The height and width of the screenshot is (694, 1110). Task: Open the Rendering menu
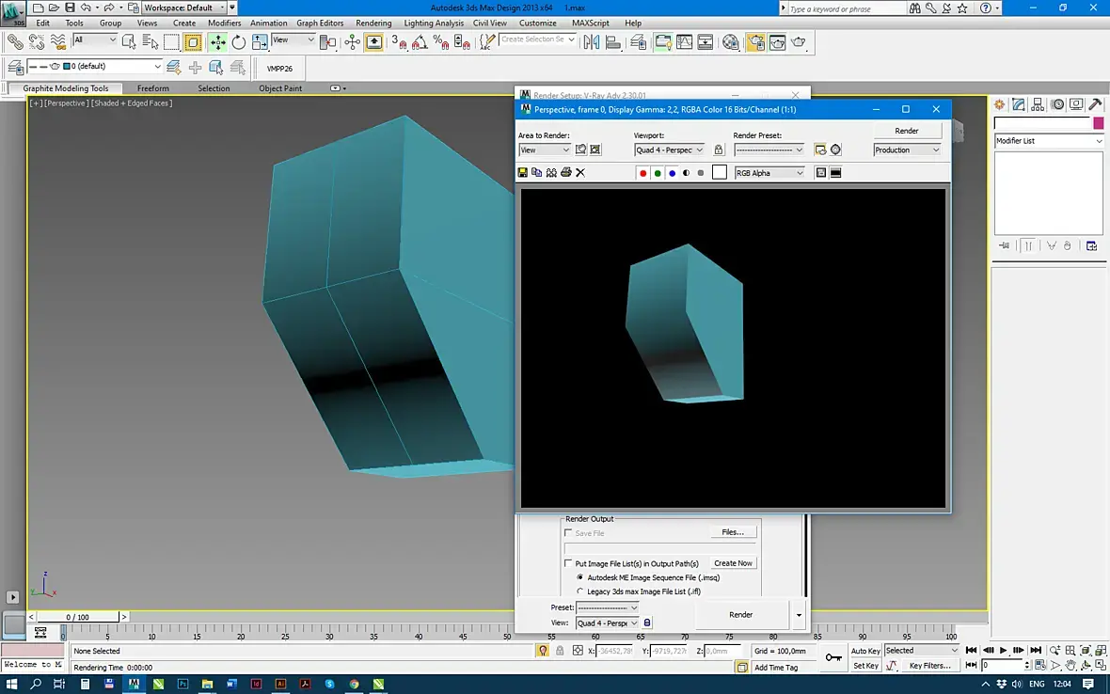[x=373, y=23]
